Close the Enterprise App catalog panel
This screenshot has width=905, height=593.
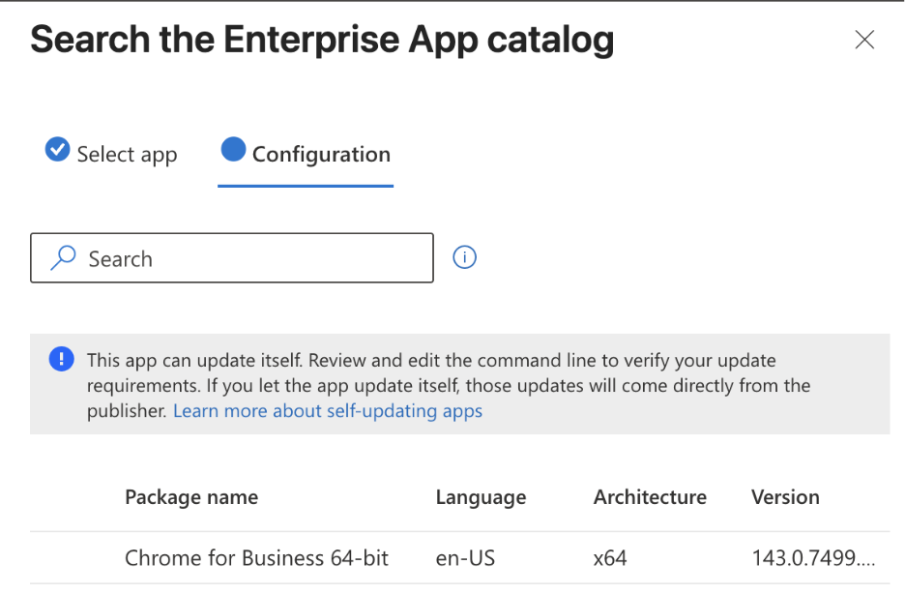pos(864,40)
